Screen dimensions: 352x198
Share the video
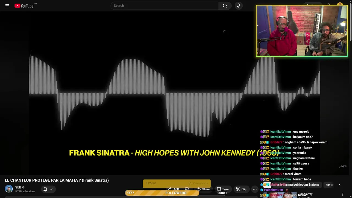[x=203, y=189]
